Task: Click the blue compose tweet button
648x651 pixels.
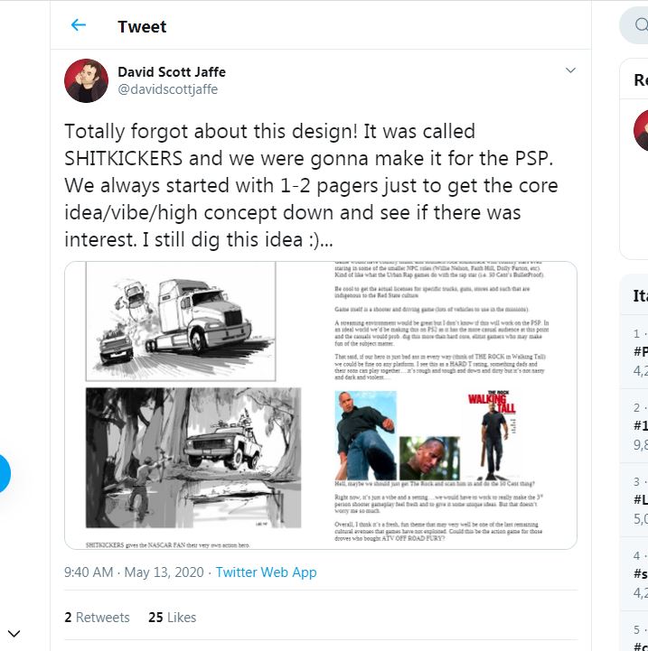Action: click(x=4, y=474)
